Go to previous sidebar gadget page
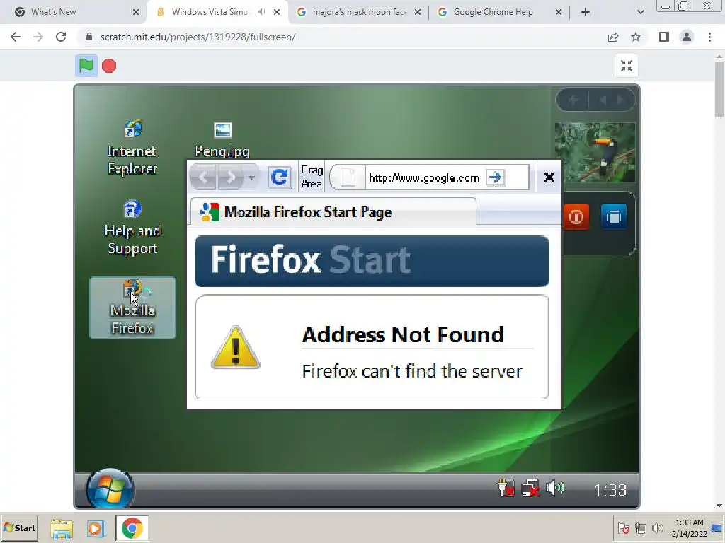 (603, 100)
